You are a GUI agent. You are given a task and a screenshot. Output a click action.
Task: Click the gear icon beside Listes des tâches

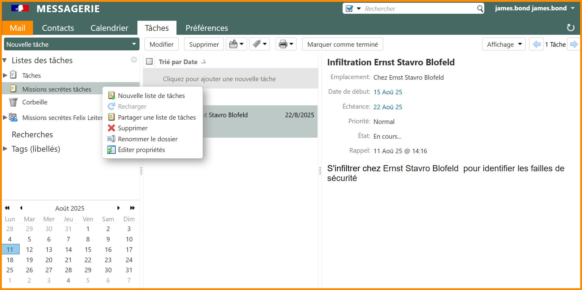click(x=134, y=60)
